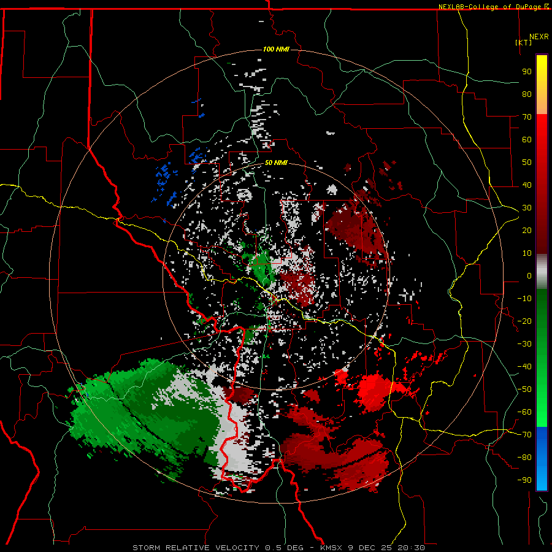Click the '50' velocity scale value
This screenshot has width=552, height=552.
[527, 163]
